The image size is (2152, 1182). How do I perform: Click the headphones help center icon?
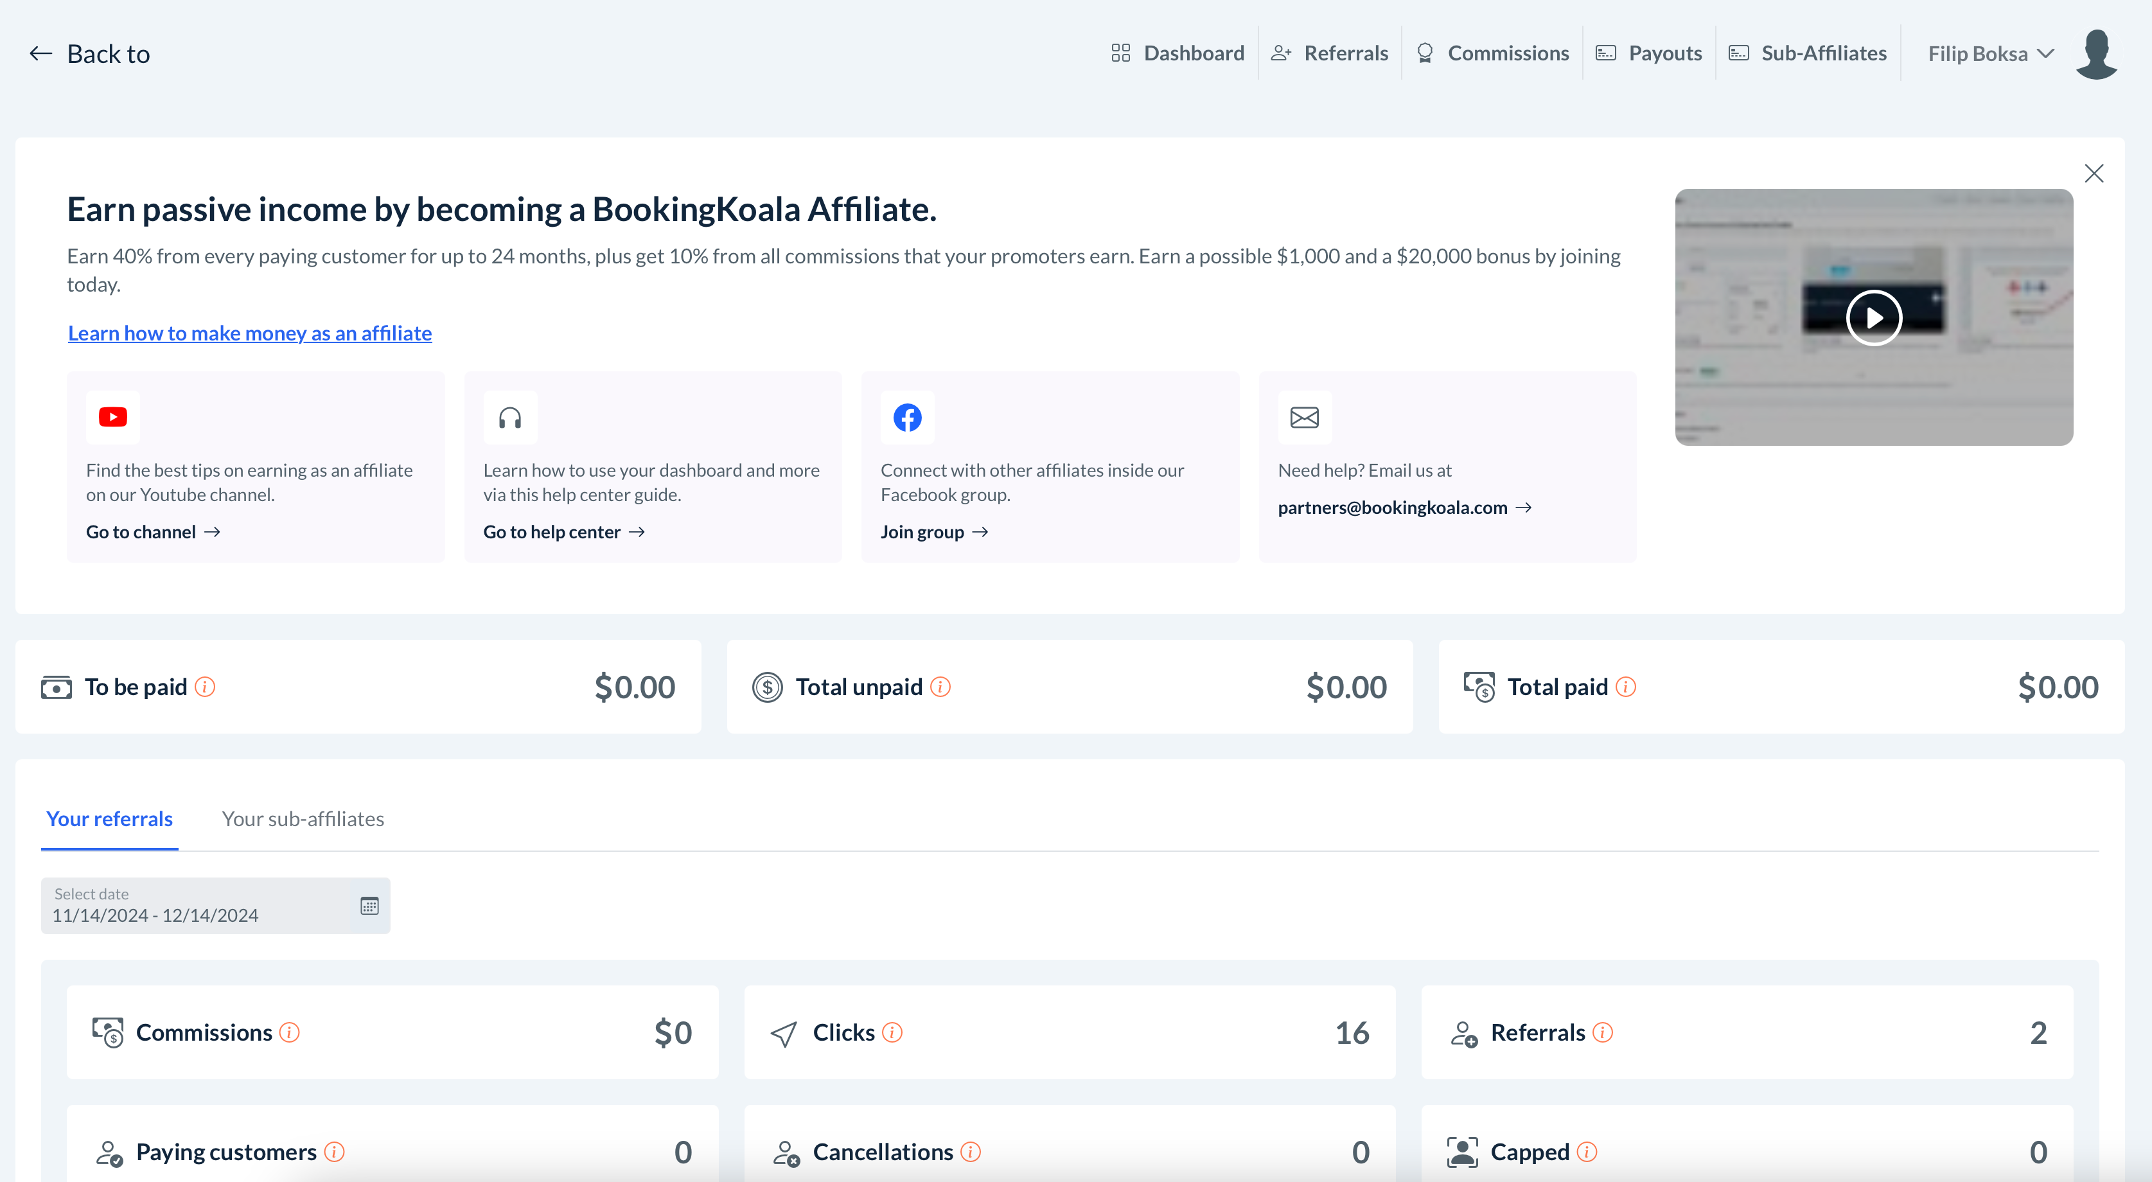(x=509, y=416)
